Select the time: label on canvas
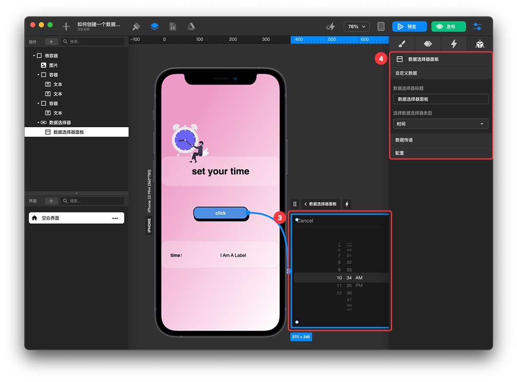The width and height of the screenshot is (517, 382). [x=176, y=255]
